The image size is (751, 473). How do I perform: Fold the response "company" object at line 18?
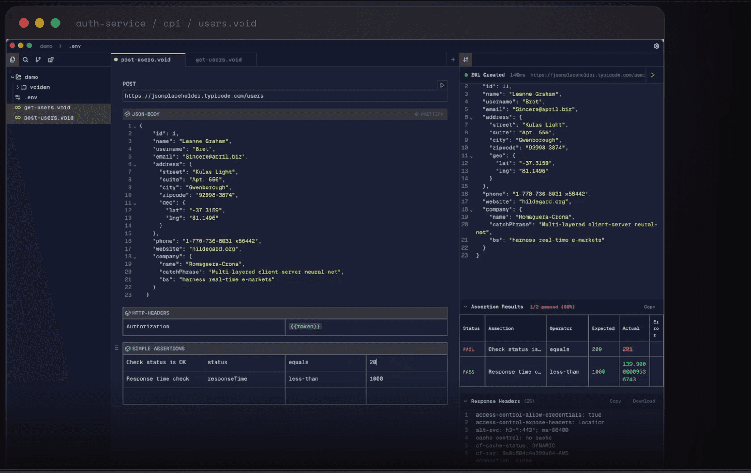pos(472,211)
